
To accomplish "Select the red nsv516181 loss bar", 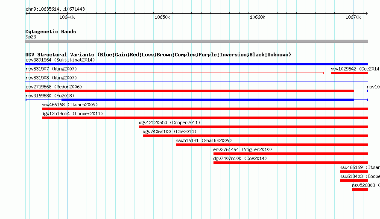I will [x=272, y=145].
